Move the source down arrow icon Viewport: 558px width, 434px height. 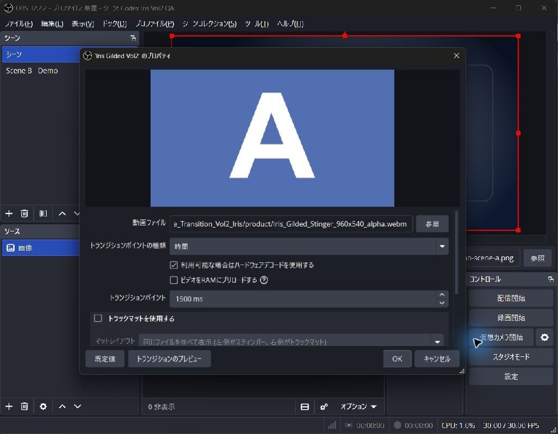click(x=77, y=406)
